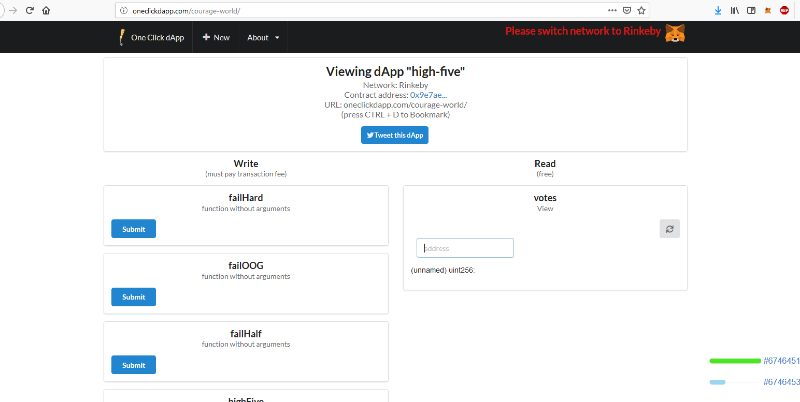Expand the About dropdown menu
800x402 pixels.
pyautogui.click(x=263, y=37)
